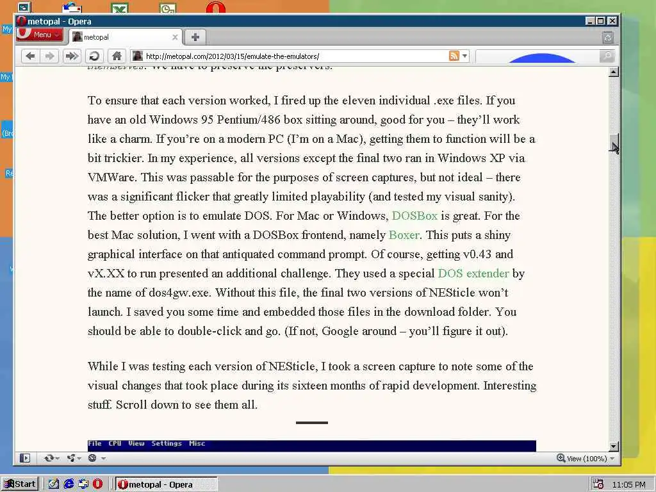656x492 pixels.
Task: Click the Excel desktop icon above the window
Action: pos(120,8)
